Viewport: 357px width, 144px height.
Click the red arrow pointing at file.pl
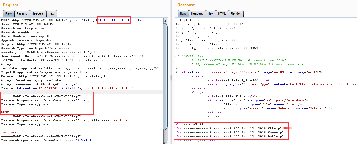(x=292, y=128)
